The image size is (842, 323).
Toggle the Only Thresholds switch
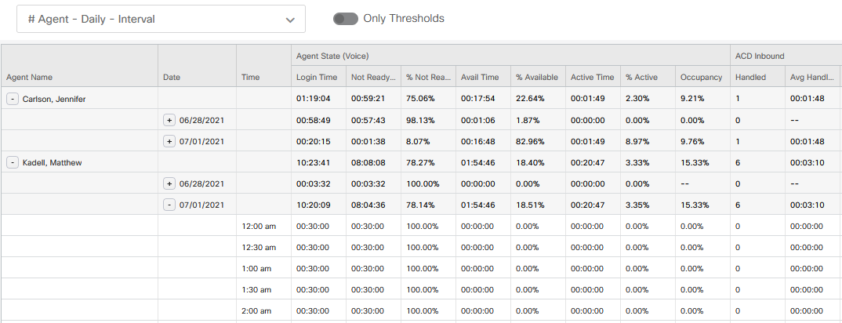tap(345, 19)
